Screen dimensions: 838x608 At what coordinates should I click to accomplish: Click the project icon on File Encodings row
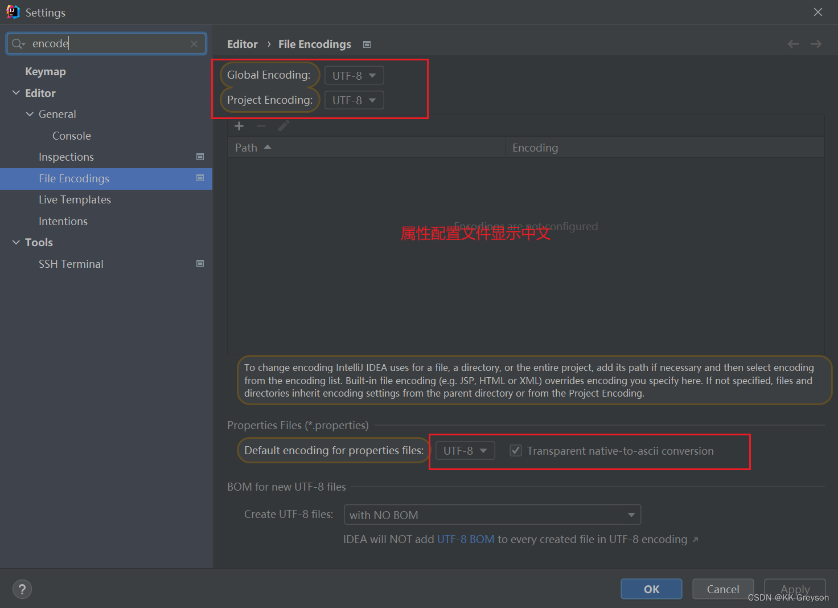(x=200, y=178)
